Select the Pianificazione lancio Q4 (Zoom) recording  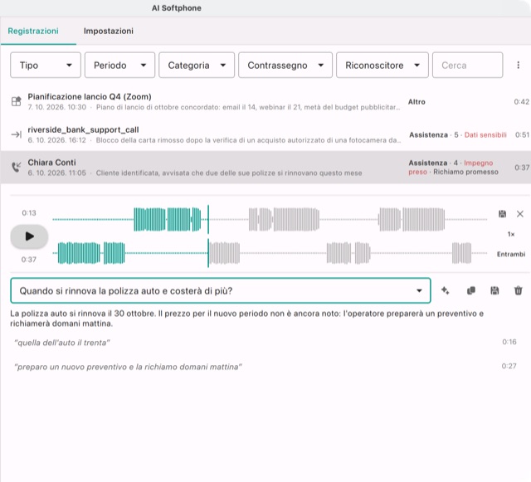[265, 101]
